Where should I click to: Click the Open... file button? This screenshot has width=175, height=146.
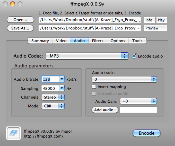coord(20,20)
